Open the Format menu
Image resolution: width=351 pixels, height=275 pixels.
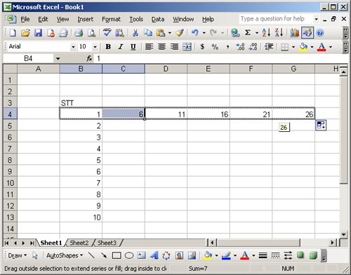[x=111, y=19]
